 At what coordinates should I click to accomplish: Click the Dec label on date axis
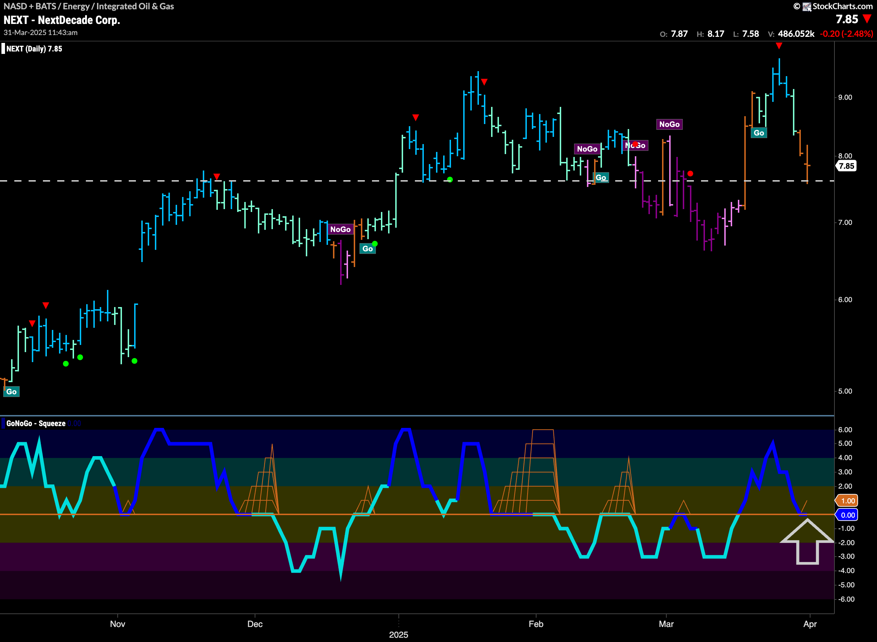click(255, 624)
